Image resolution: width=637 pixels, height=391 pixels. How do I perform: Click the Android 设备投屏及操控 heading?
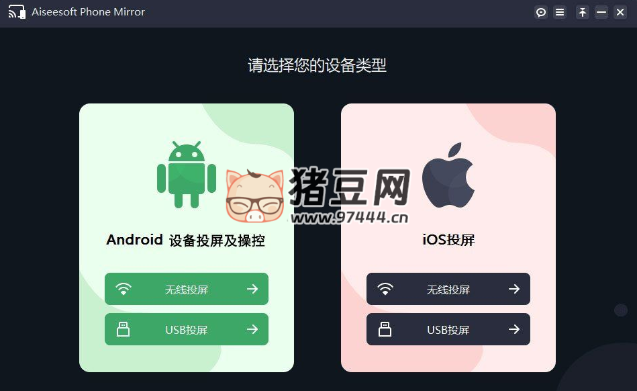(x=186, y=241)
